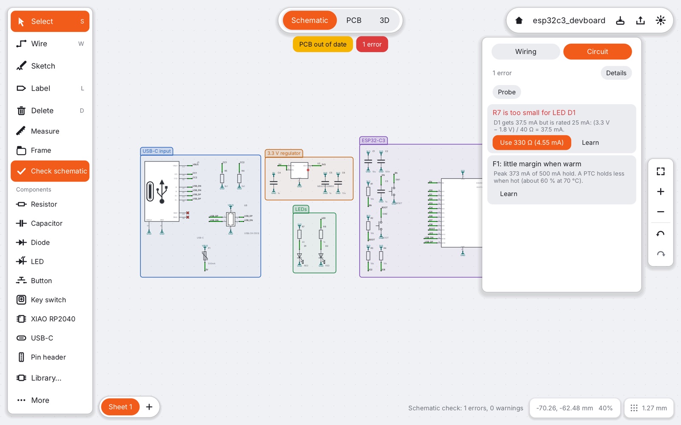Activate the Label tool

[x=50, y=88]
